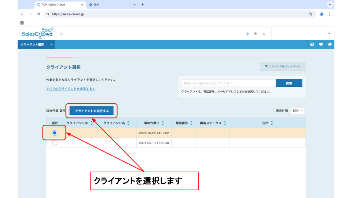Open the help question mark icon

point(312,44)
